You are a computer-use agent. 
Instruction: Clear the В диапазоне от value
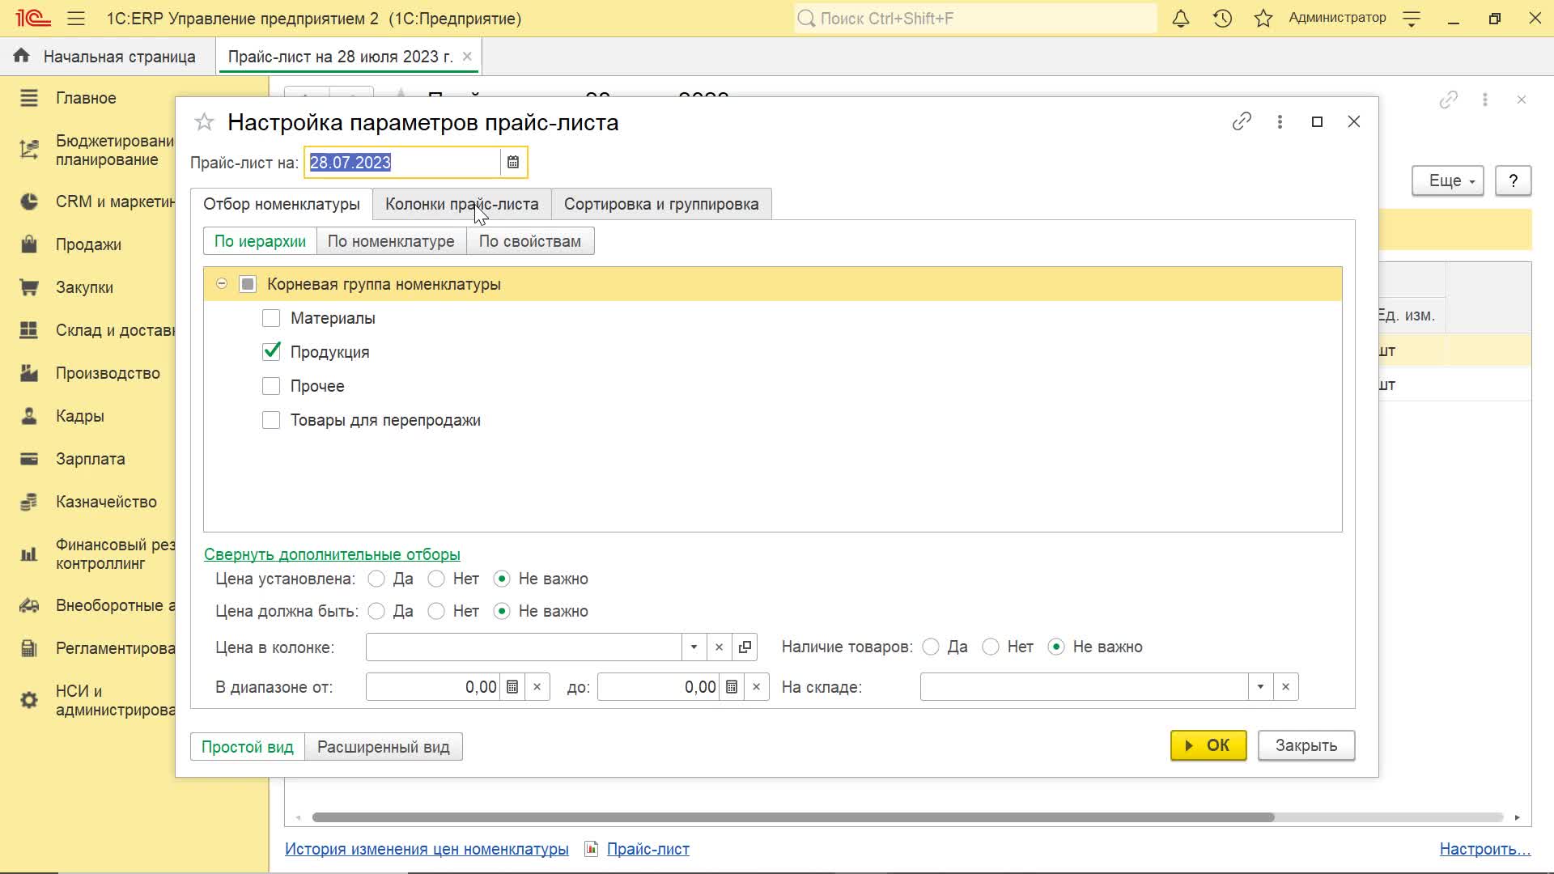pyautogui.click(x=537, y=687)
